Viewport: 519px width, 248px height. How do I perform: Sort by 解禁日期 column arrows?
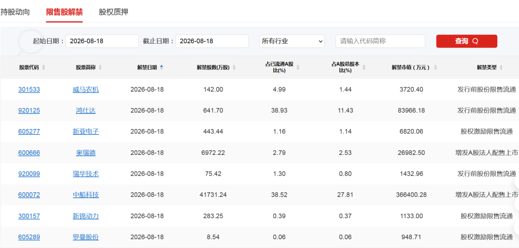(161, 67)
